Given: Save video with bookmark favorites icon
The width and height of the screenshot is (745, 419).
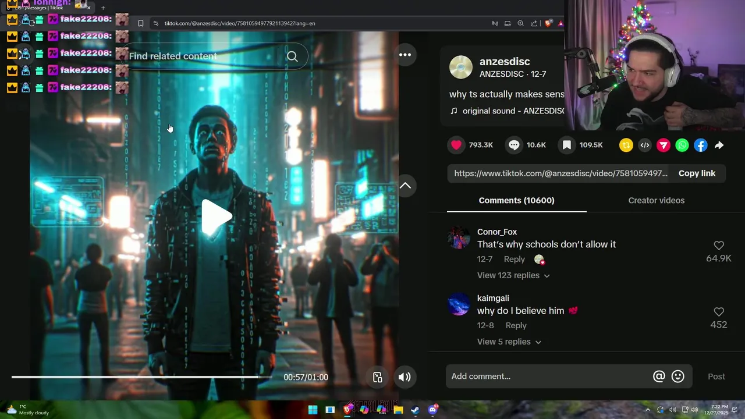Looking at the screenshot, I should pyautogui.click(x=567, y=145).
